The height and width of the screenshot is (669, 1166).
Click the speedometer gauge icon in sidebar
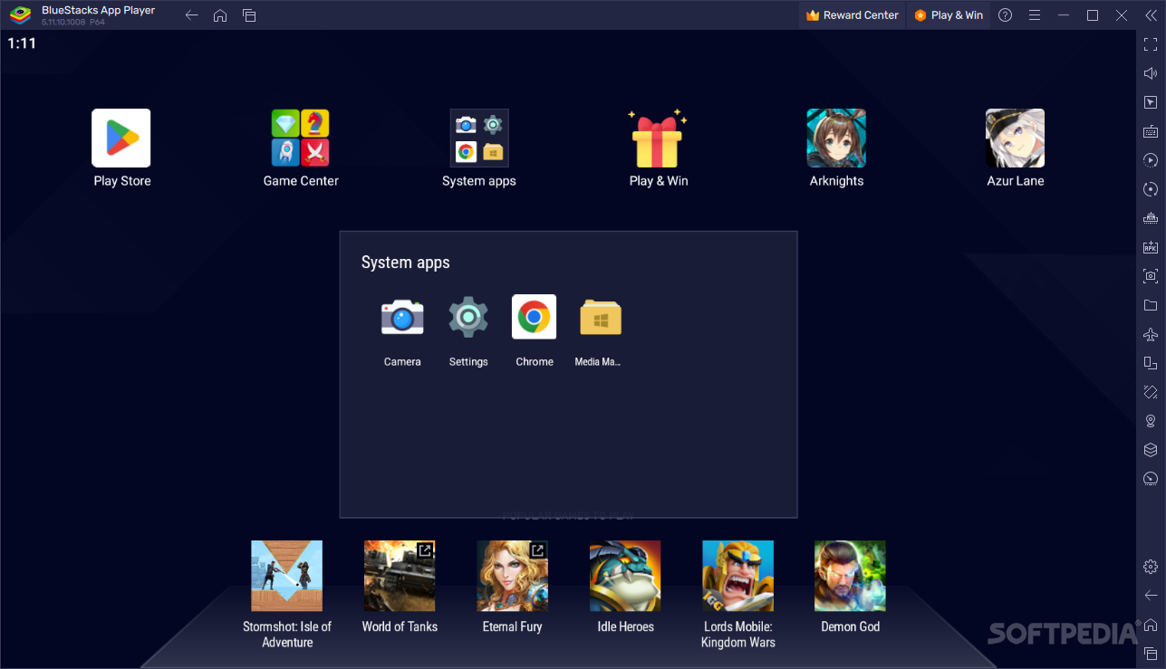[1151, 479]
